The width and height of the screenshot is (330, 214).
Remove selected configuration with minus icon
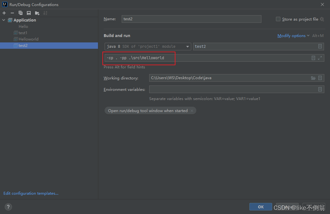click(x=12, y=13)
